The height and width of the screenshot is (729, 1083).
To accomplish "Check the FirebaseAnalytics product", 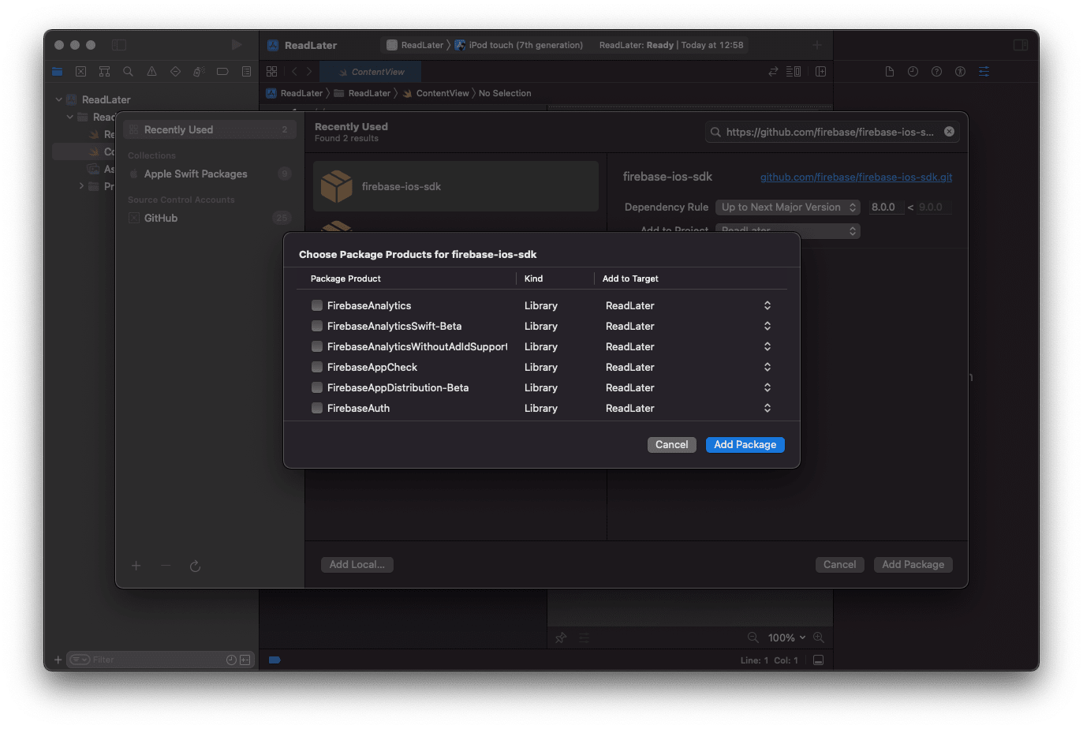I will pyautogui.click(x=317, y=305).
